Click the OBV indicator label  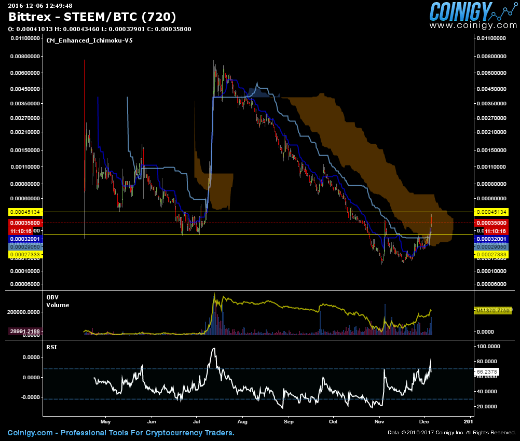(52, 297)
